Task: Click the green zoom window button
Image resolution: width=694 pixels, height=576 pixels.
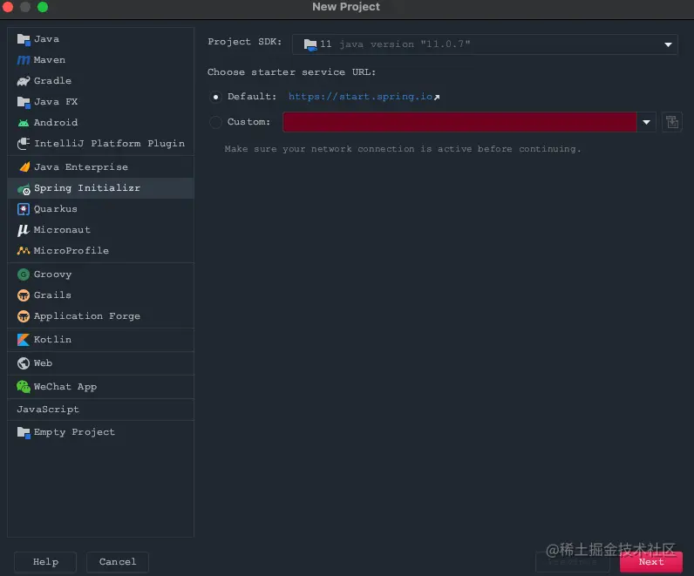Action: 43,7
